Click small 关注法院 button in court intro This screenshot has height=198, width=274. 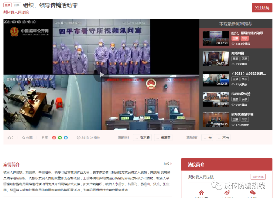pyautogui.click(x=258, y=177)
